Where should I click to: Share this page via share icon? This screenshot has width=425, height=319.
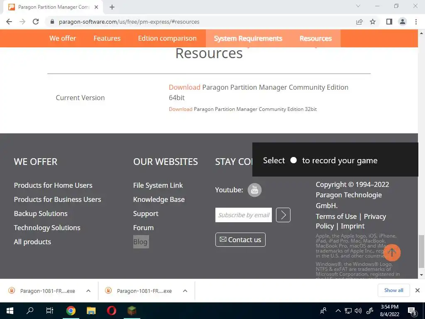tap(359, 22)
